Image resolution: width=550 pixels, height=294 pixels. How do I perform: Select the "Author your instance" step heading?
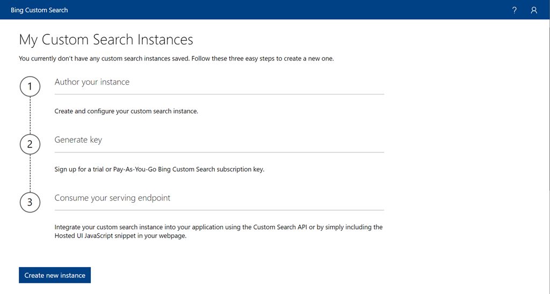point(92,82)
